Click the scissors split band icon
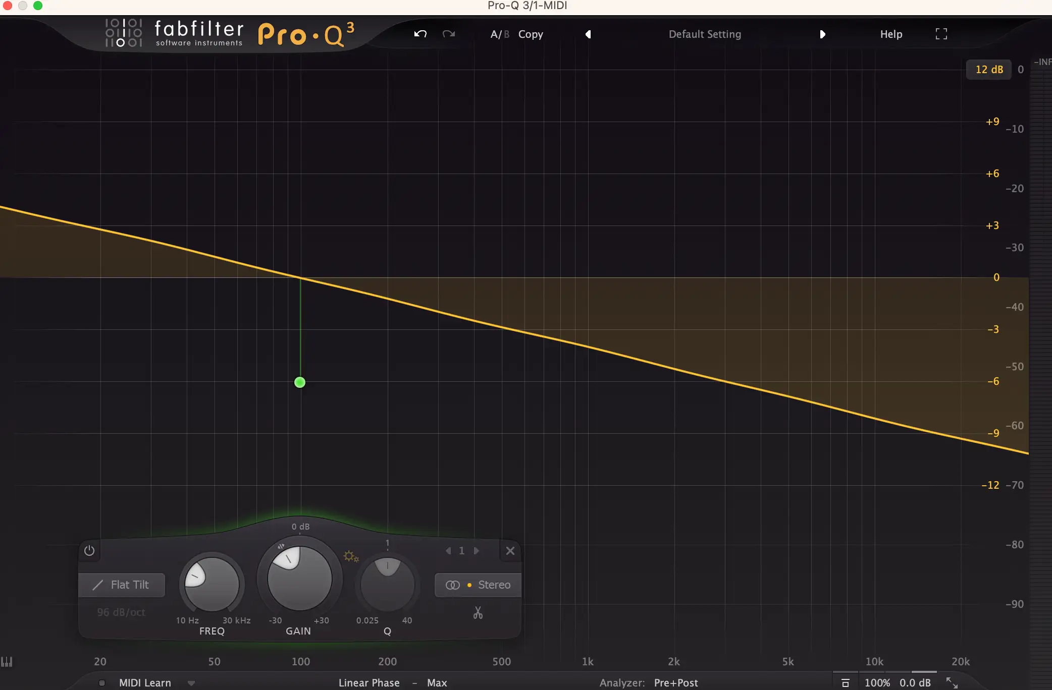 [478, 613]
